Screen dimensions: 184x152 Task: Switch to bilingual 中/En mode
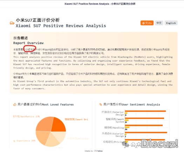tap(147, 23)
